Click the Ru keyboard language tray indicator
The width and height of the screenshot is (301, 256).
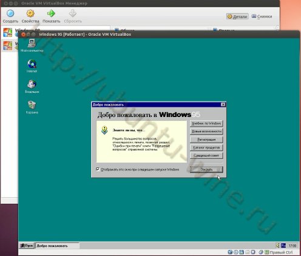[283, 246]
